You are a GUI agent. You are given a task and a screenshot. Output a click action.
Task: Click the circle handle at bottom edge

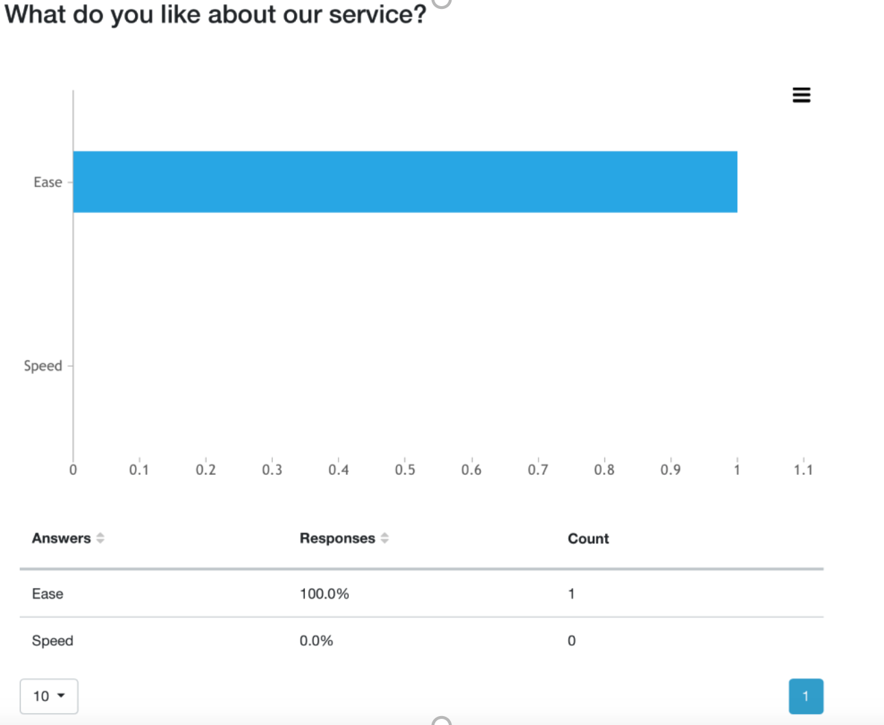[442, 721]
